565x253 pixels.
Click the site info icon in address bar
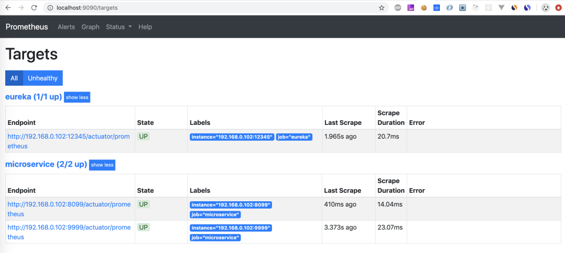point(50,8)
